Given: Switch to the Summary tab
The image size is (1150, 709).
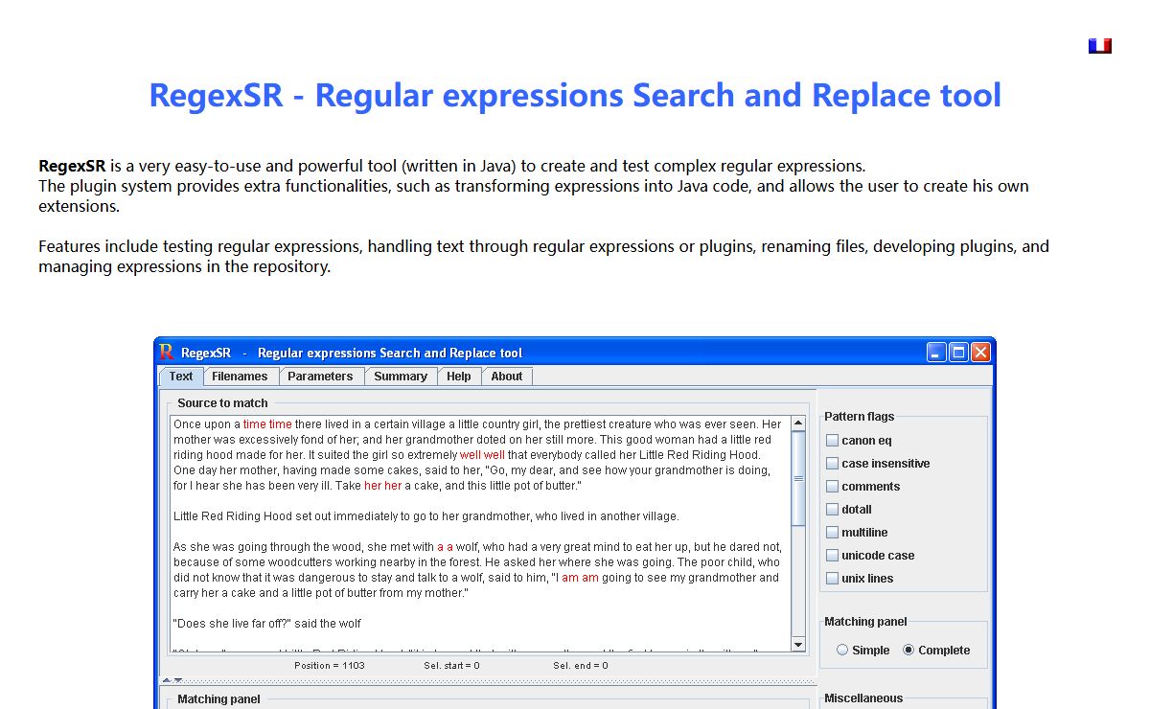Looking at the screenshot, I should click(401, 377).
